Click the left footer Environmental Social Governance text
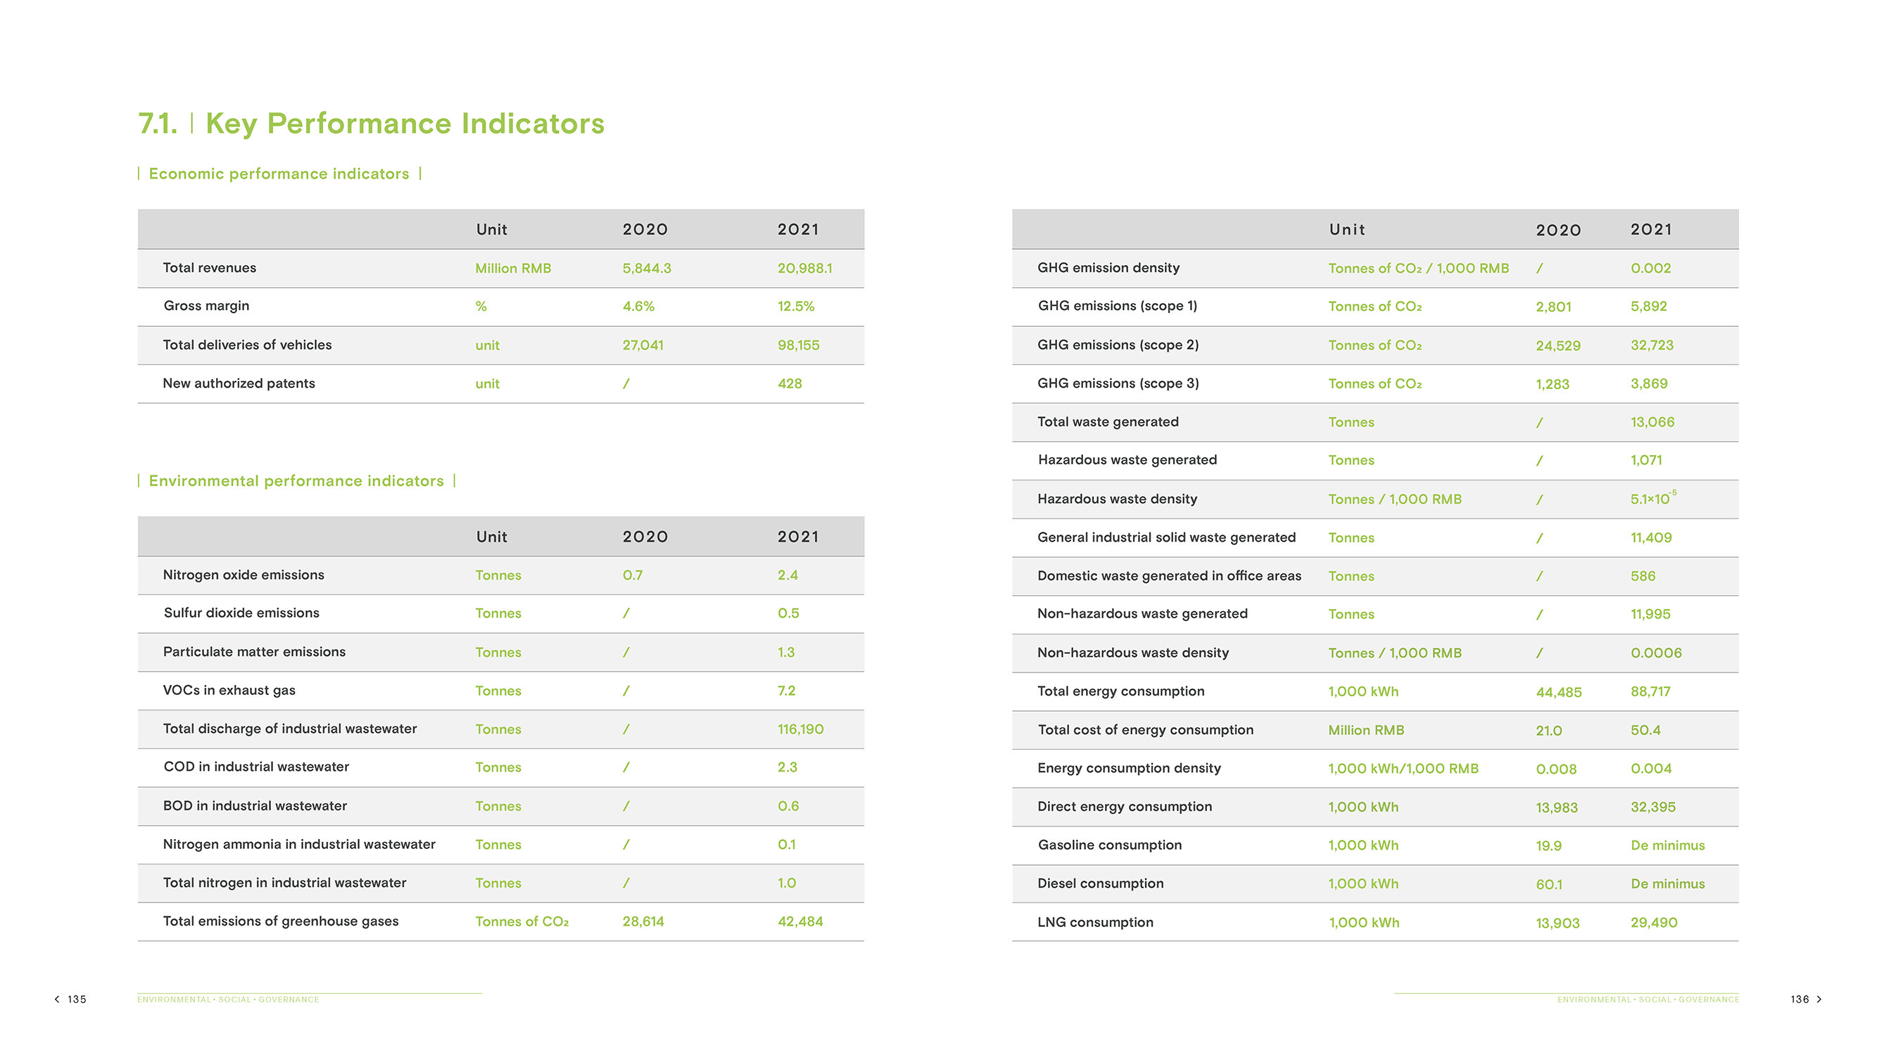The image size is (1877, 1055). [x=228, y=999]
